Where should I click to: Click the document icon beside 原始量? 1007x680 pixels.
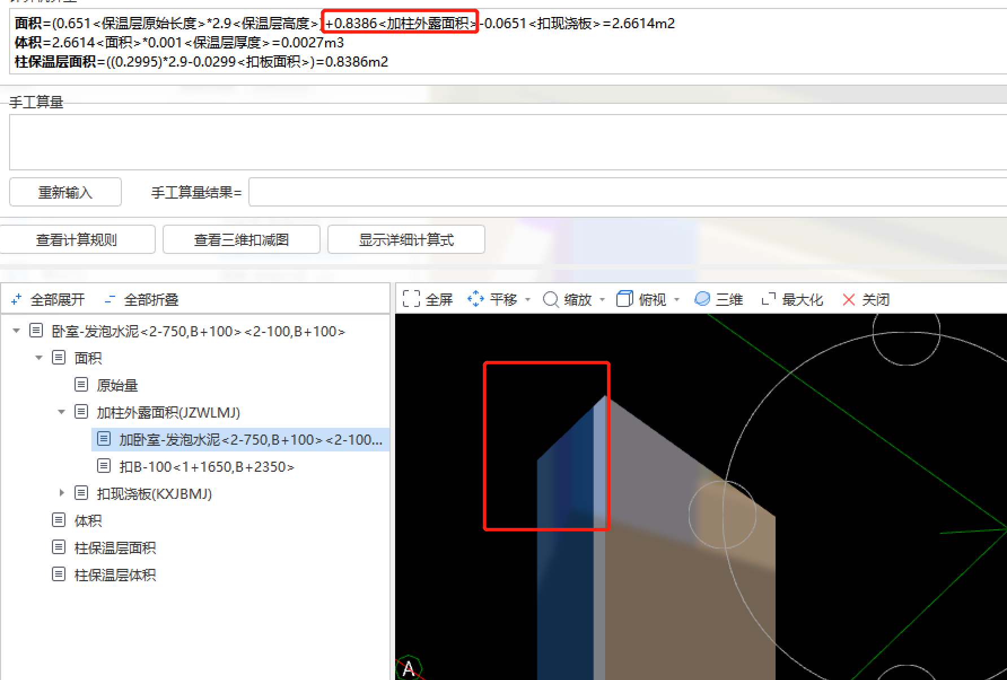click(81, 385)
